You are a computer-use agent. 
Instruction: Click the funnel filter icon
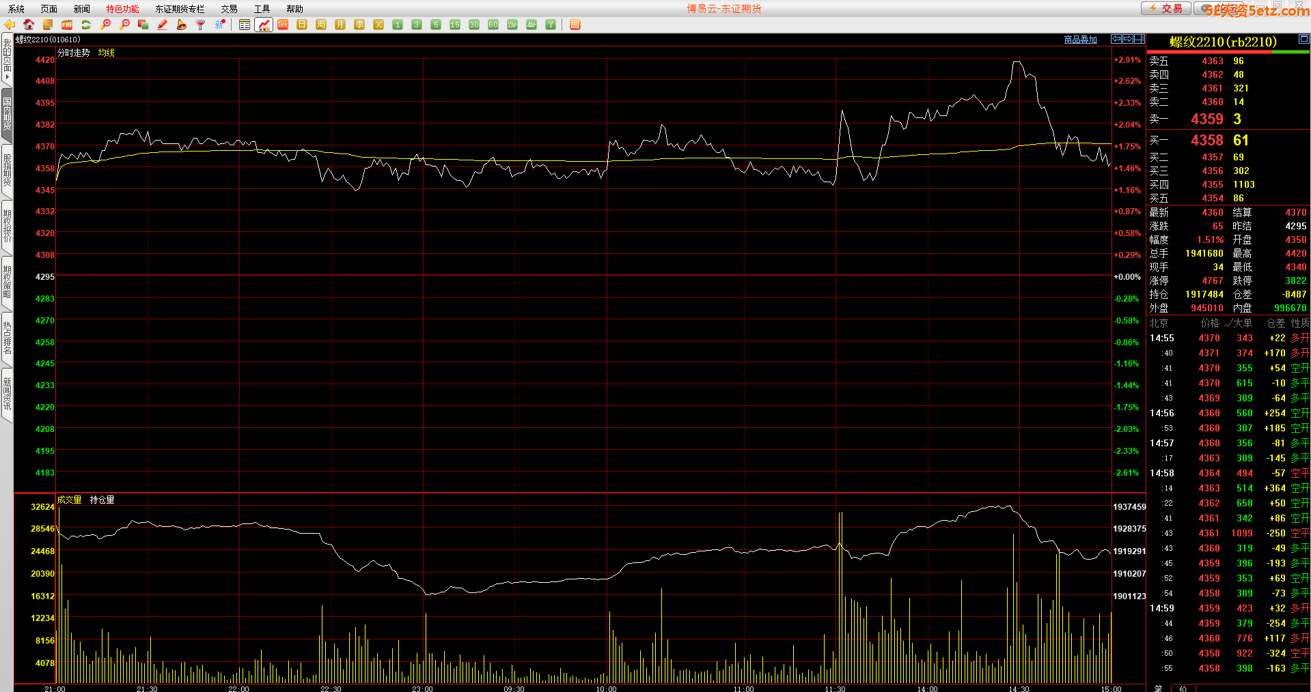click(x=200, y=25)
